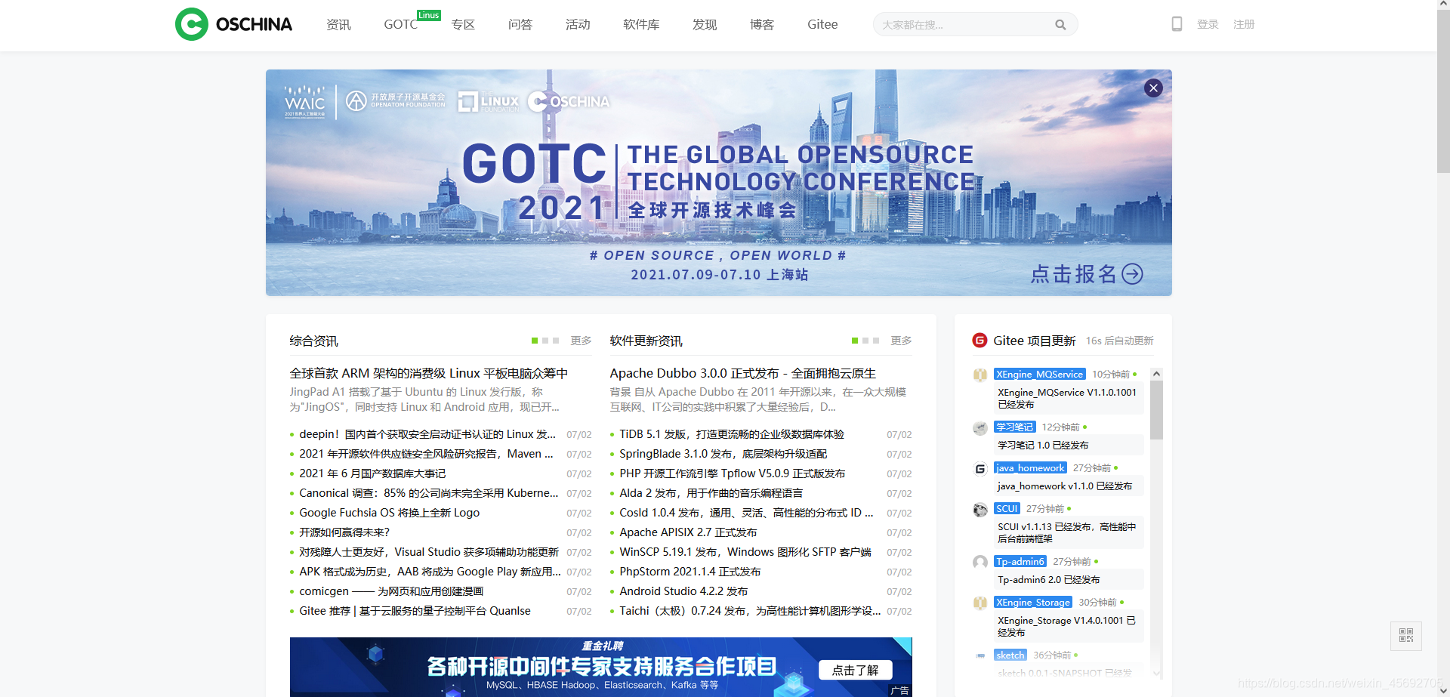The image size is (1450, 697).
Task: Open the Gitee nav item
Action: [x=822, y=25]
